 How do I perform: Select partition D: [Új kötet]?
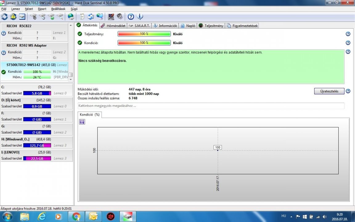36,103
